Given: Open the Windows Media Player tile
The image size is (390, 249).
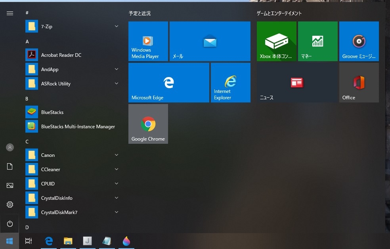Looking at the screenshot, I should 148,41.
